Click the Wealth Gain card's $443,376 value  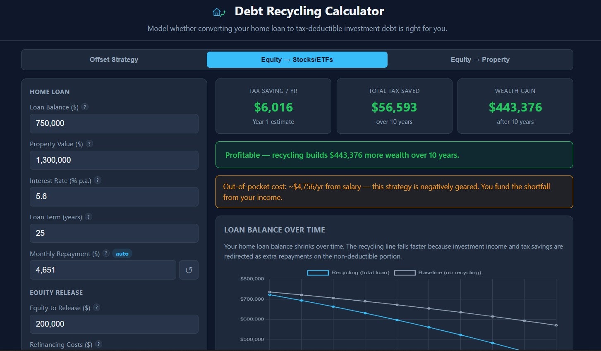[x=515, y=107]
